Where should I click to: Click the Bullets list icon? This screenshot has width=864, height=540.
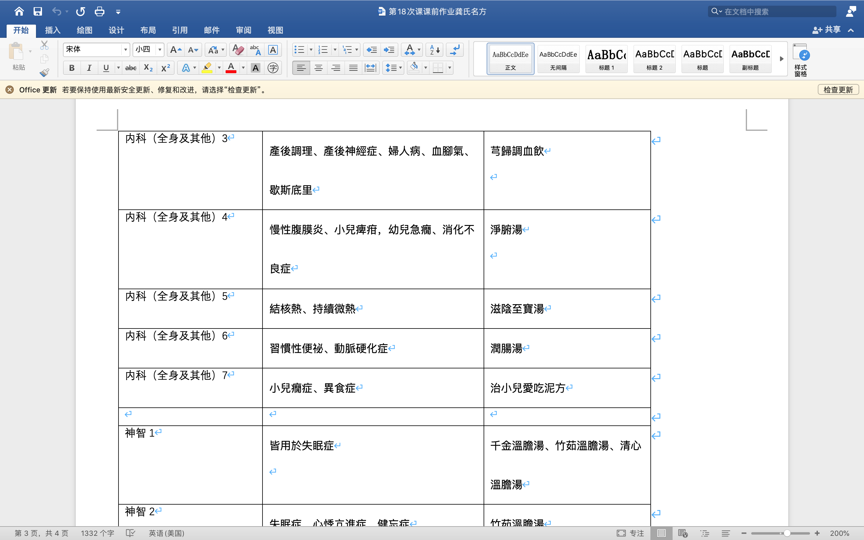[x=299, y=49]
